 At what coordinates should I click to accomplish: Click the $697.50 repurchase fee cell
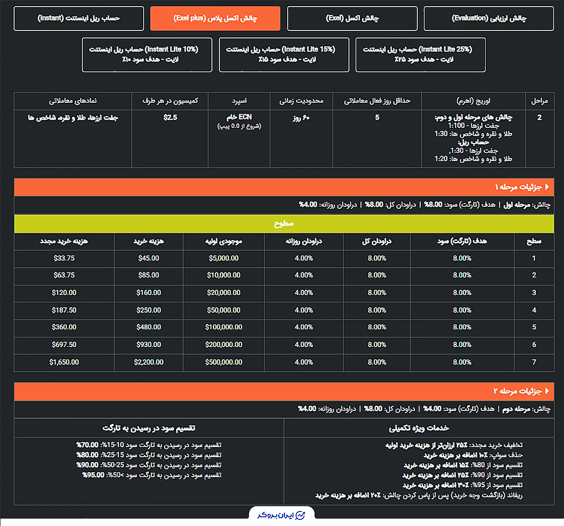pos(64,345)
